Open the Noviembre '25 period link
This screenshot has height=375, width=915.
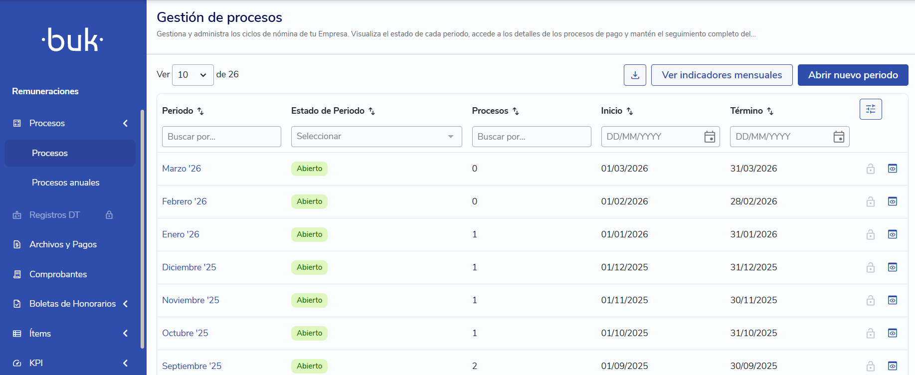pos(190,300)
